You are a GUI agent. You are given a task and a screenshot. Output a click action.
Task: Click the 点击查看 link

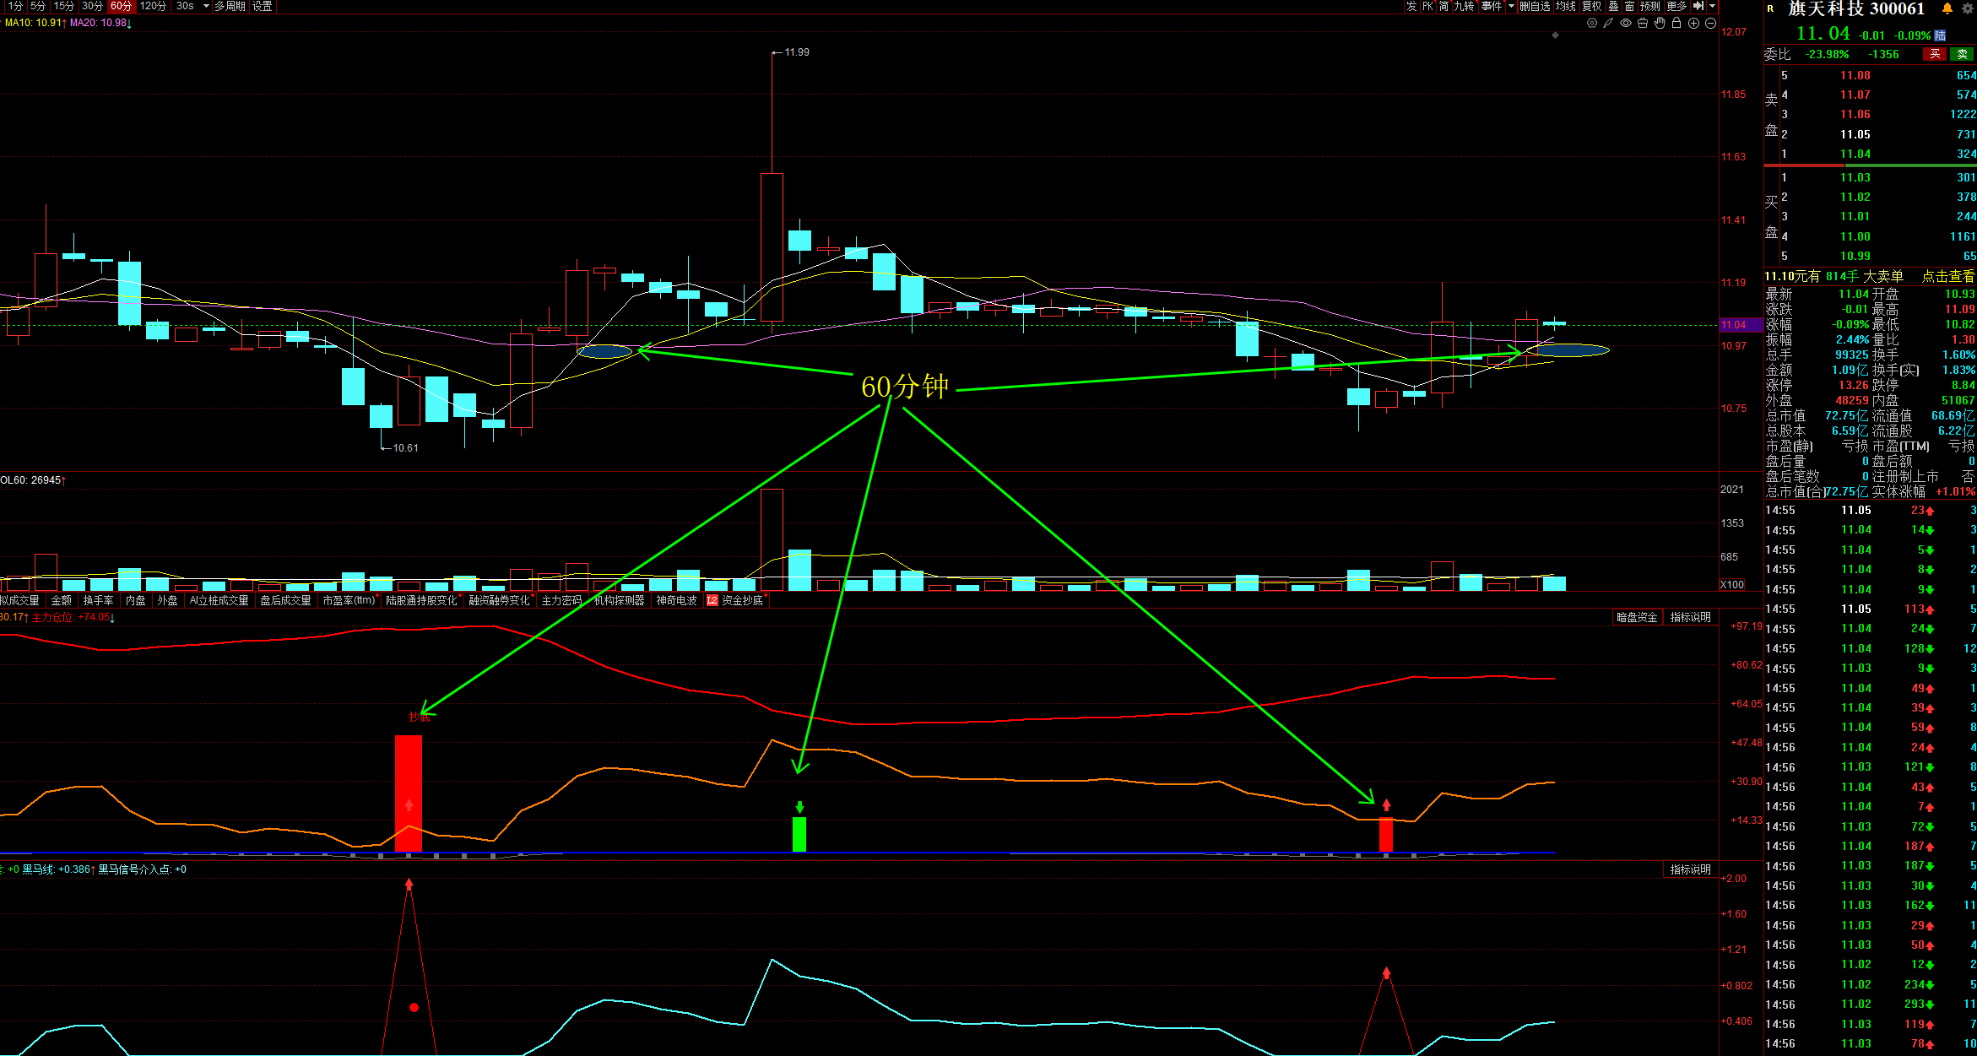click(x=1948, y=276)
